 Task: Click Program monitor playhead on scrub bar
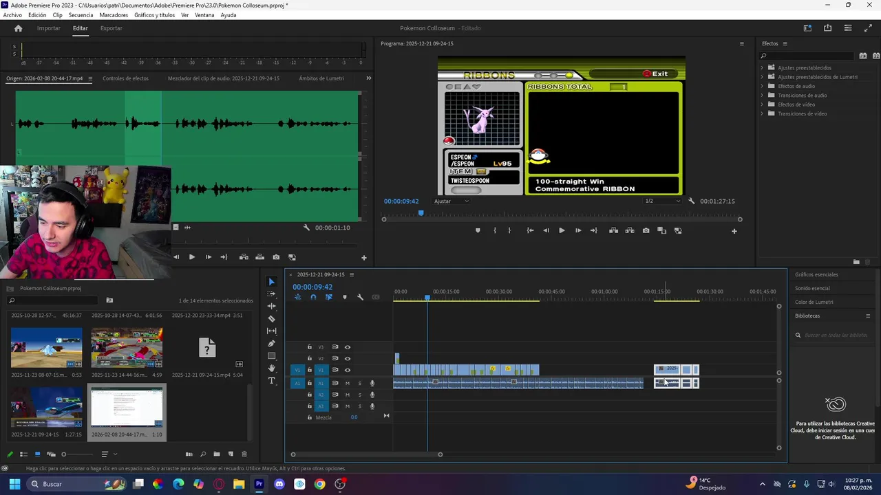pyautogui.click(x=421, y=213)
